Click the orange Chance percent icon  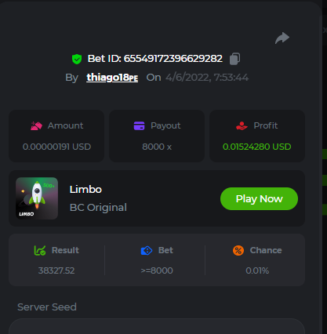pos(238,250)
